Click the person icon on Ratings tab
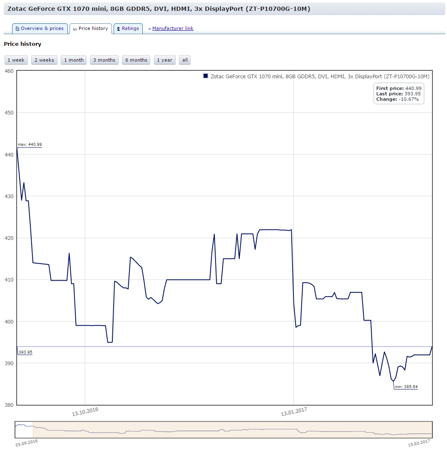Viewport: 447px width, 451px height. click(x=119, y=29)
